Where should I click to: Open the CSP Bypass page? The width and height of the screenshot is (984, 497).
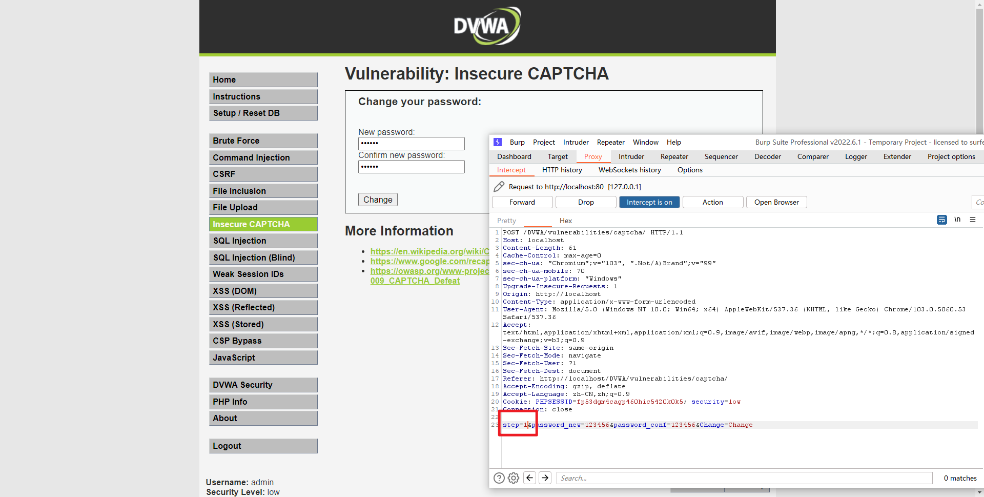[263, 341]
